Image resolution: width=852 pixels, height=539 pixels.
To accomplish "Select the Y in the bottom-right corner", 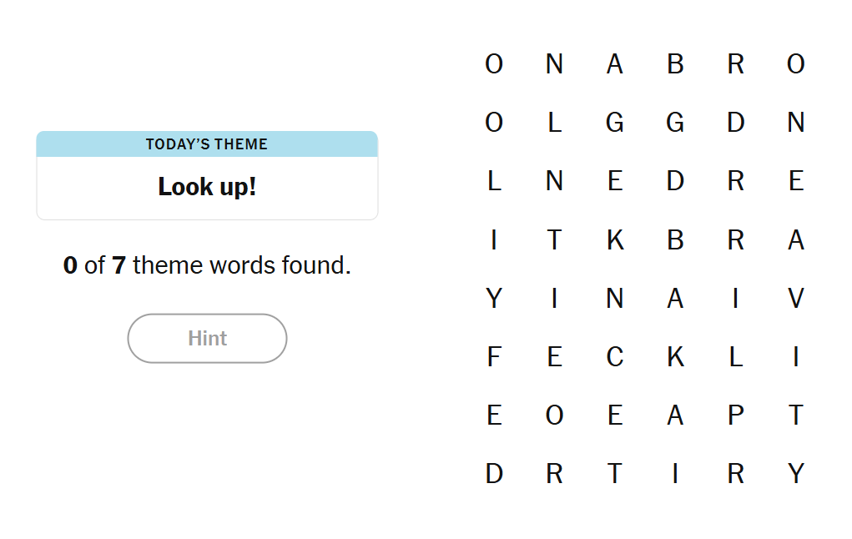I will click(796, 474).
